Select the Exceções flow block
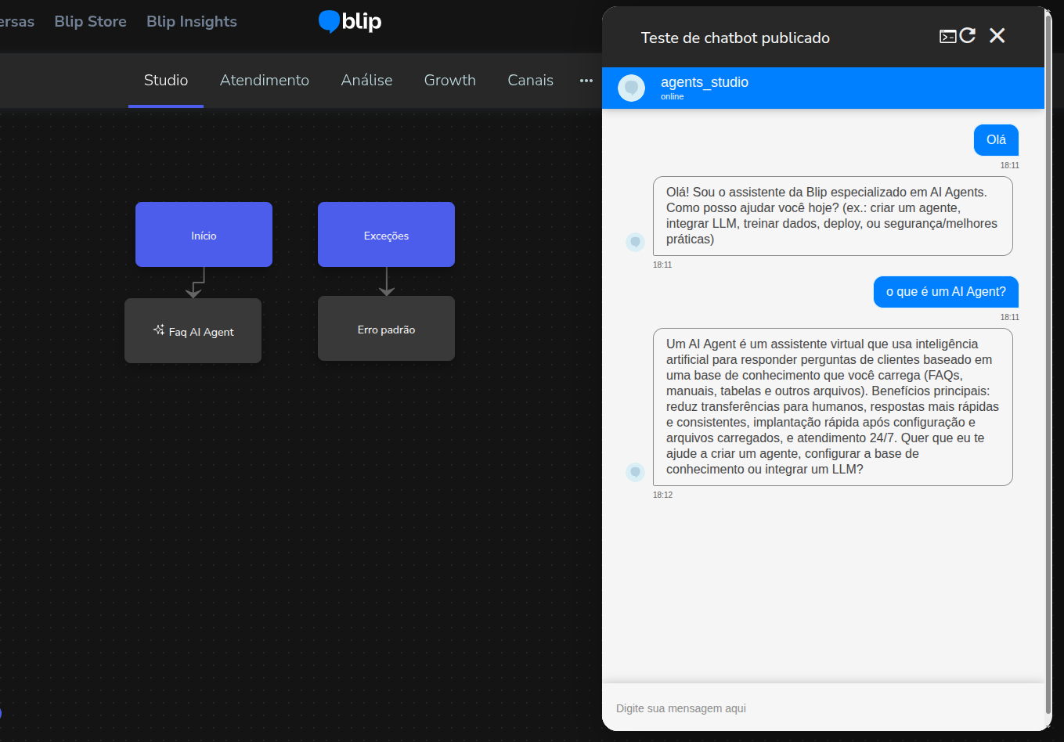The image size is (1064, 742). coord(386,235)
